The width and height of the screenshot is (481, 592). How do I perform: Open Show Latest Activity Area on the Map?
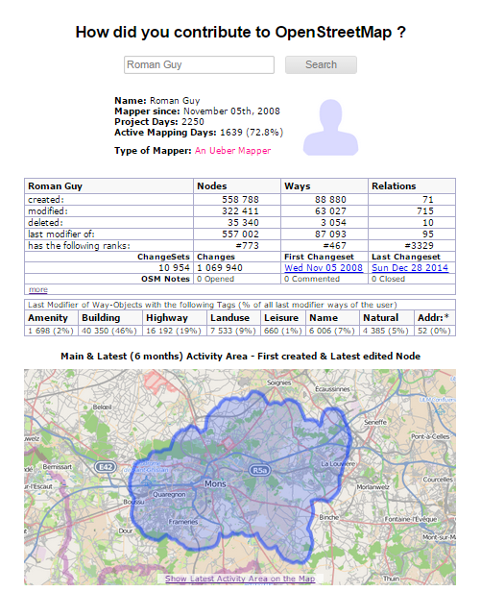[240, 579]
